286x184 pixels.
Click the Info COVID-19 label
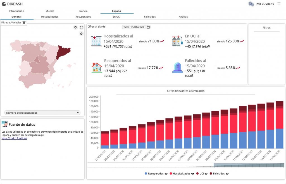(265, 4)
